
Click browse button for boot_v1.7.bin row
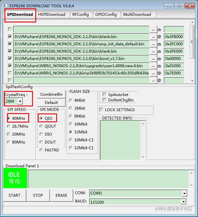(x=153, y=59)
